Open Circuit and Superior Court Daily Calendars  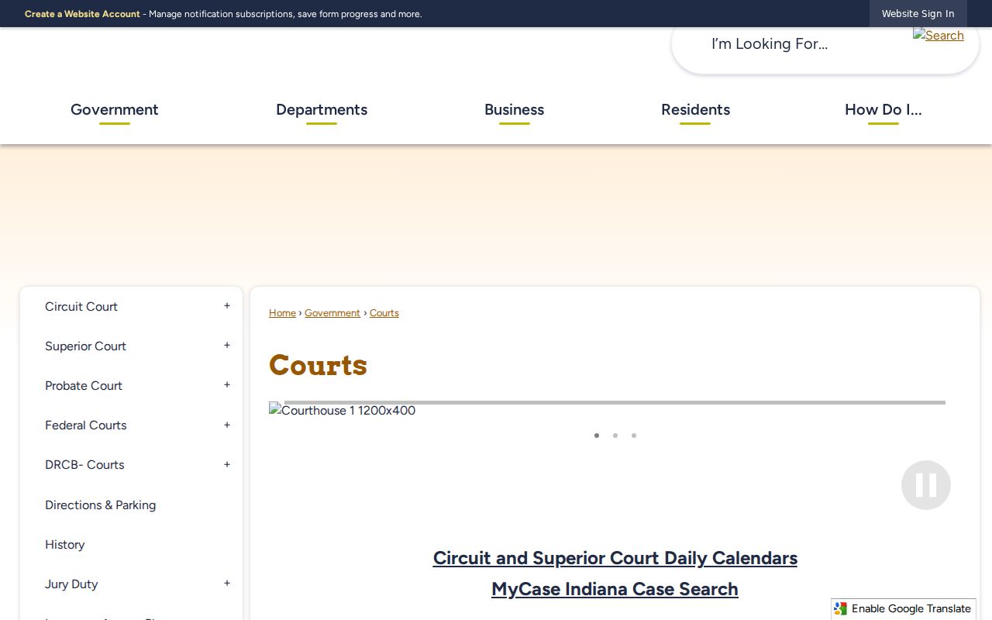[x=615, y=558]
